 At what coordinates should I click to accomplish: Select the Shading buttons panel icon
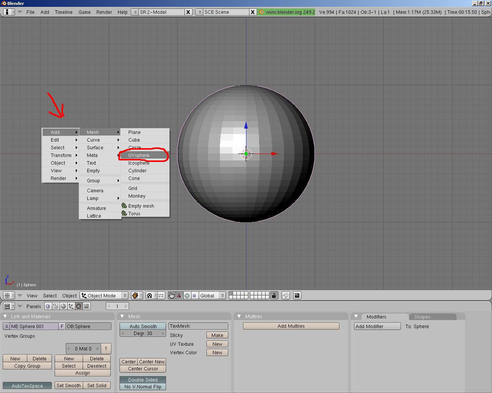coord(63,306)
